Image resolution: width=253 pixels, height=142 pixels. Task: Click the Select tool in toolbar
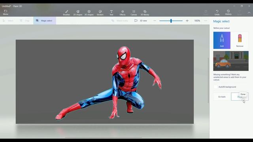[8, 21]
